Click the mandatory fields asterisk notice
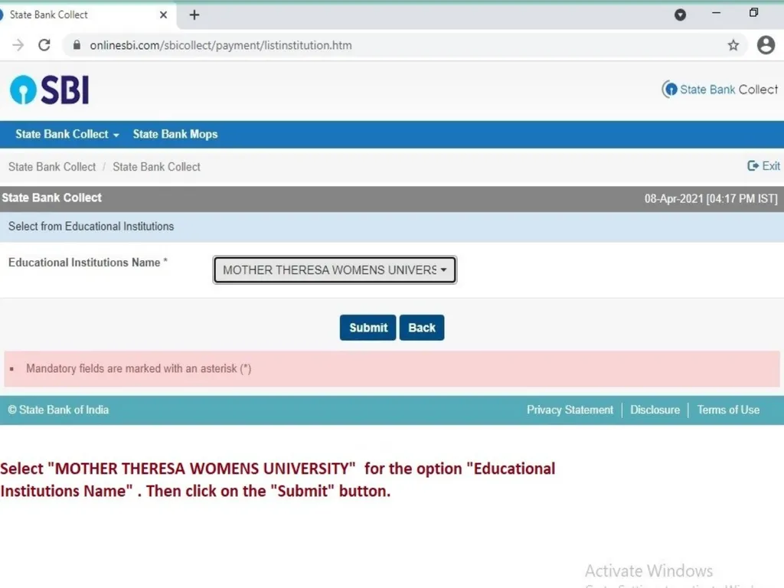 pyautogui.click(x=139, y=368)
